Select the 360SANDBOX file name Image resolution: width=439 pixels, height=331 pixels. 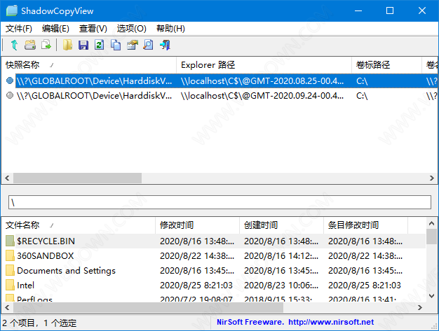46,256
